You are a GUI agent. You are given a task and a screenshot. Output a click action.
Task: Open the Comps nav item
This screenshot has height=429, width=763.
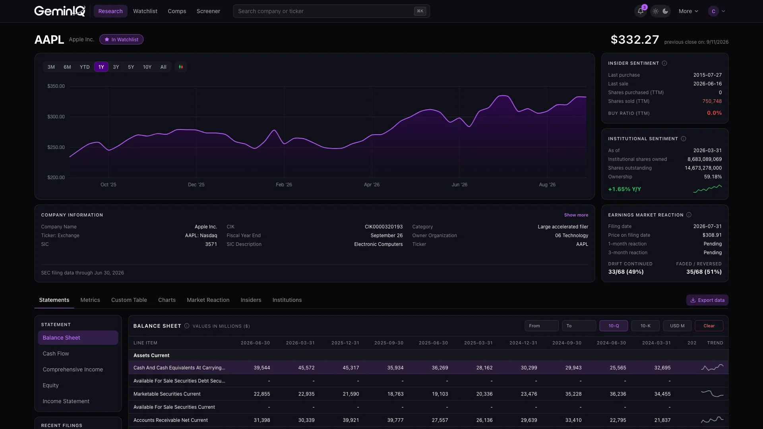177,11
